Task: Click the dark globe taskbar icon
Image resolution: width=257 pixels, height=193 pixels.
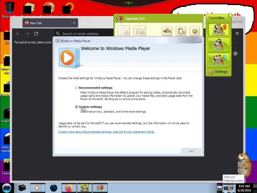Action: pos(54,188)
